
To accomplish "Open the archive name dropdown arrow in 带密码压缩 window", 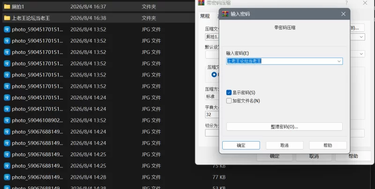I will pos(361,37).
